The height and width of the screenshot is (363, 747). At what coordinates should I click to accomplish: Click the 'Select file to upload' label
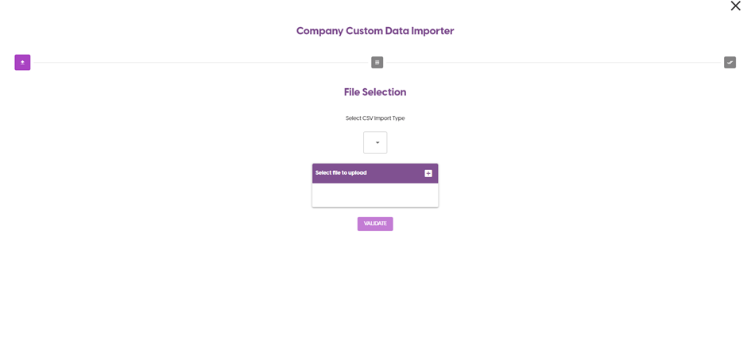(x=341, y=173)
